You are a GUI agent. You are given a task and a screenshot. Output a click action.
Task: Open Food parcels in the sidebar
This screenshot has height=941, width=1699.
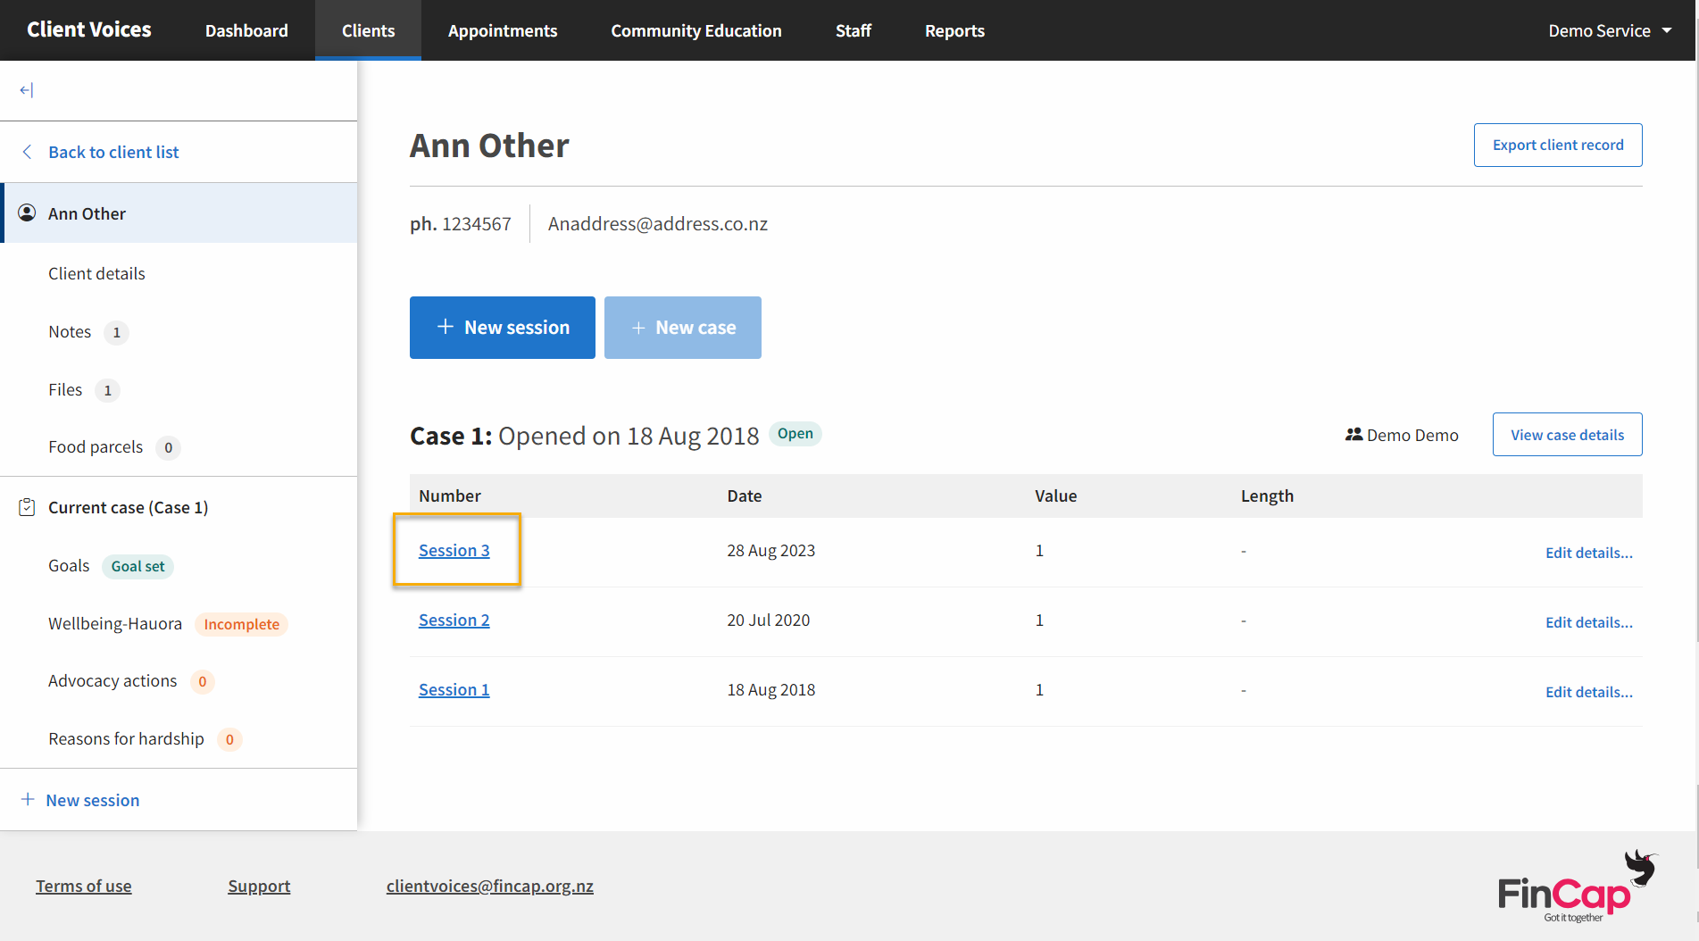pyautogui.click(x=96, y=447)
